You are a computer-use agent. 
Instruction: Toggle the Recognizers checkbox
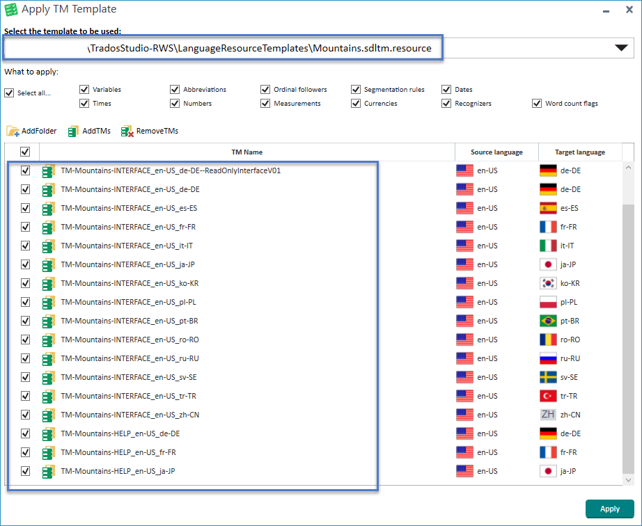point(446,104)
